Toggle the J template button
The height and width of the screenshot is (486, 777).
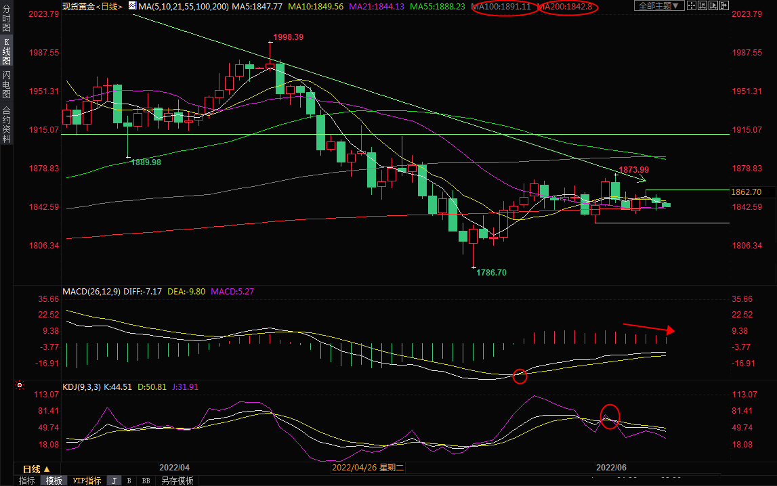pos(114,481)
